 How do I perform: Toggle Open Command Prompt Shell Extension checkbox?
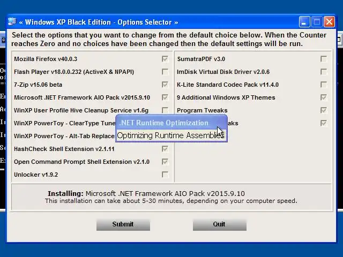tap(165, 162)
